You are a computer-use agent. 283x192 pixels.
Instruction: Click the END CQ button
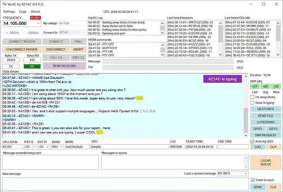(x=78, y=58)
